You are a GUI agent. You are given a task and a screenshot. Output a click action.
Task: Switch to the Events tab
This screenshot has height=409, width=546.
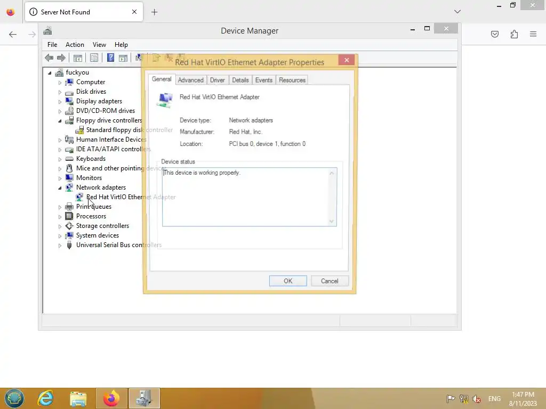tap(263, 80)
